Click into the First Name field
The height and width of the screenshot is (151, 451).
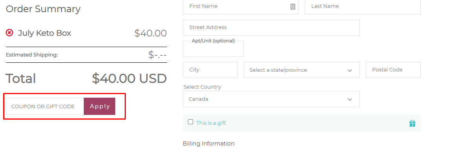241,6
